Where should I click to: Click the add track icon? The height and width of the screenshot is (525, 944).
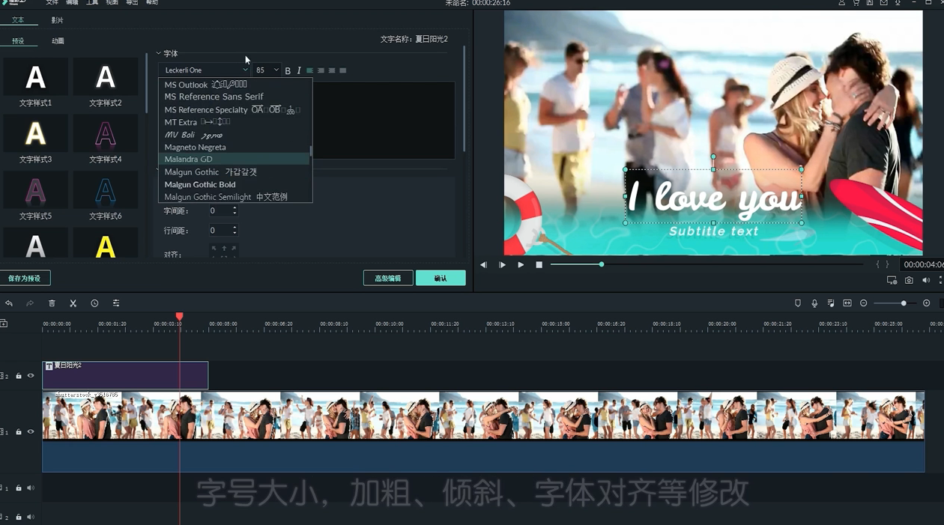pyautogui.click(x=4, y=324)
